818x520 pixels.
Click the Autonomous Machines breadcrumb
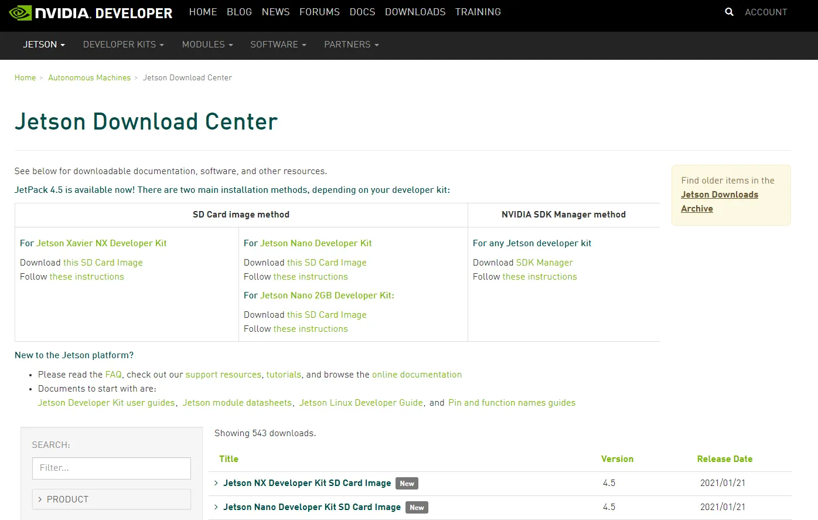(89, 77)
